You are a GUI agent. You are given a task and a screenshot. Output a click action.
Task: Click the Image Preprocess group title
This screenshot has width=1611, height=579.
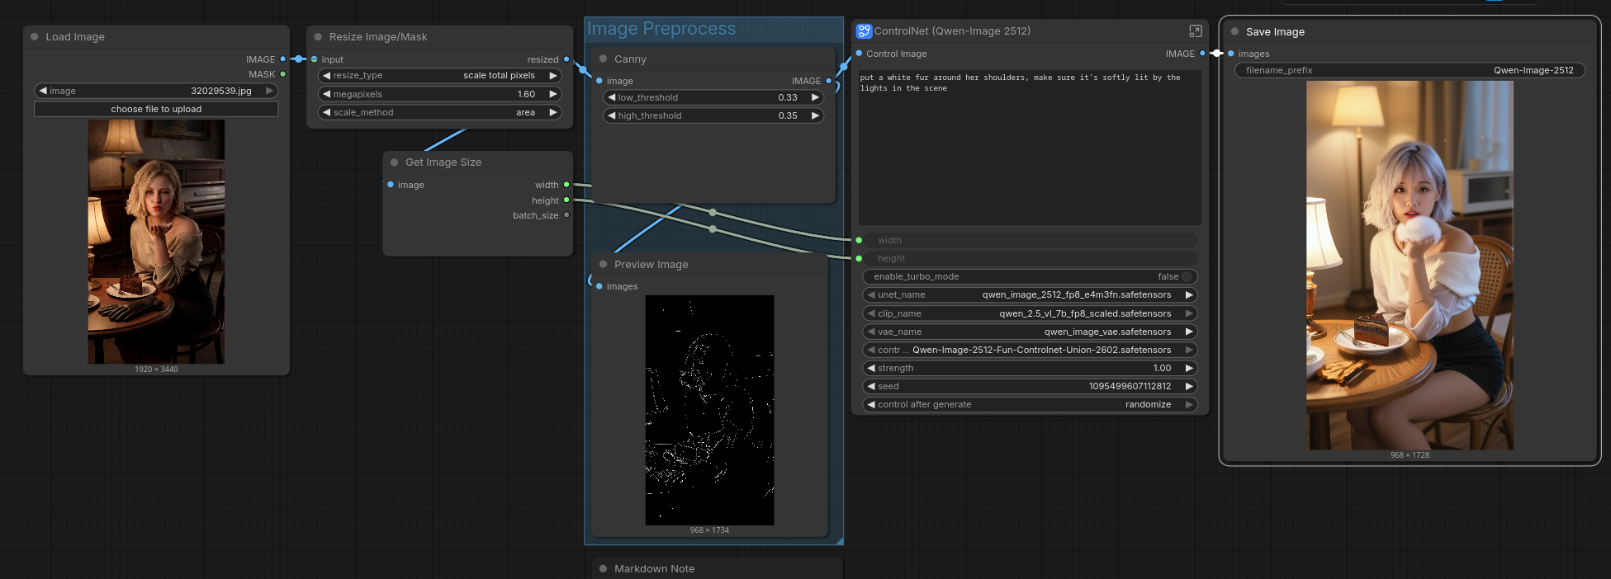(x=661, y=29)
